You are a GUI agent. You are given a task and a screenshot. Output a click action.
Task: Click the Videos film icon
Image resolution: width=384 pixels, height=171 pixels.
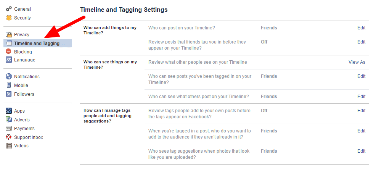point(9,146)
